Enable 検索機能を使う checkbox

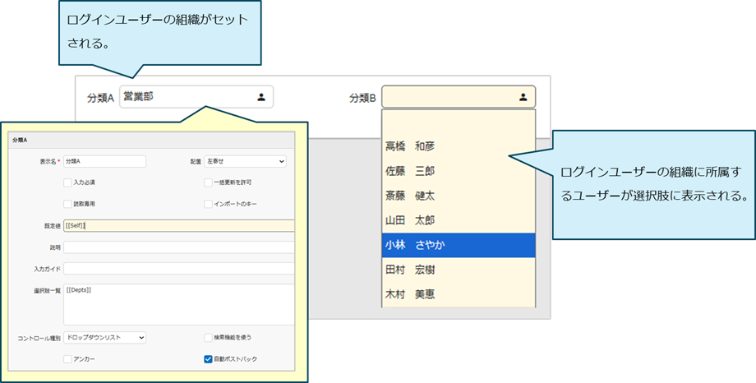209,337
